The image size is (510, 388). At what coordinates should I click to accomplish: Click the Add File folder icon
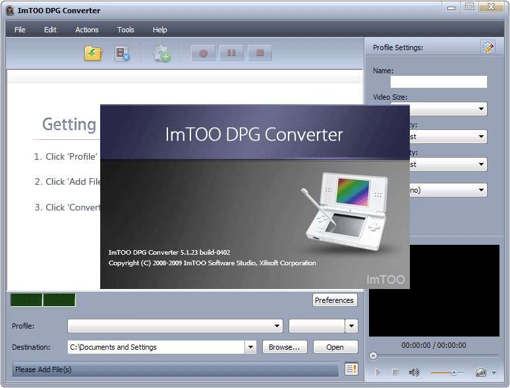tap(93, 53)
